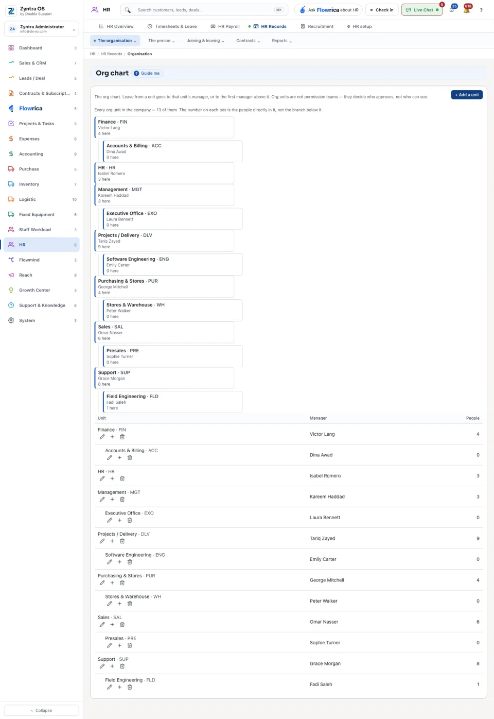
Task: Select Field Engineering · FLD org chart box
Action: pyautogui.click(x=172, y=402)
